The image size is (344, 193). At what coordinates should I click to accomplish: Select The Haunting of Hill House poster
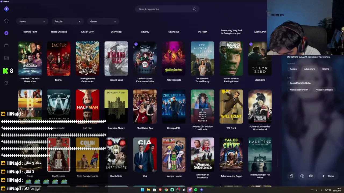[260, 155]
